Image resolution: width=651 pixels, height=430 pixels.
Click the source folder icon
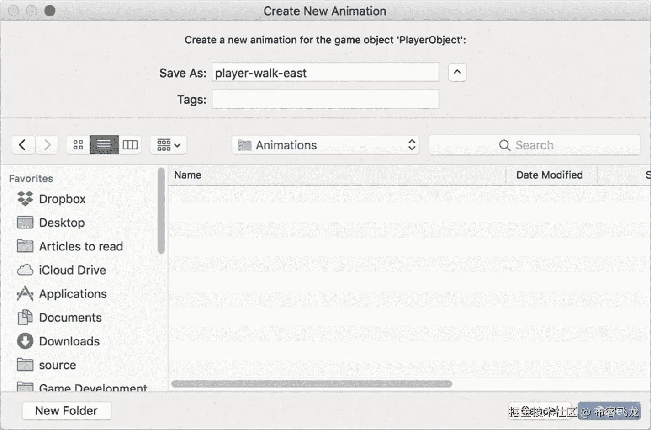click(x=25, y=365)
